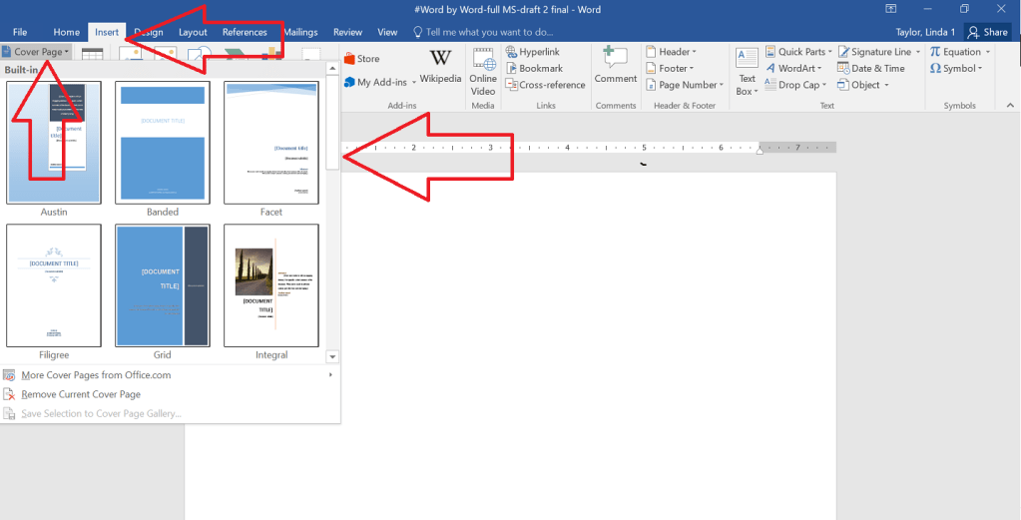The image size is (1021, 520).
Task: Open the File menu tab
Action: 20,32
